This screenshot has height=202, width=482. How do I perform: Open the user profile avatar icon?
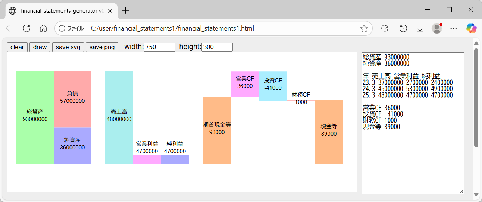tap(436, 28)
